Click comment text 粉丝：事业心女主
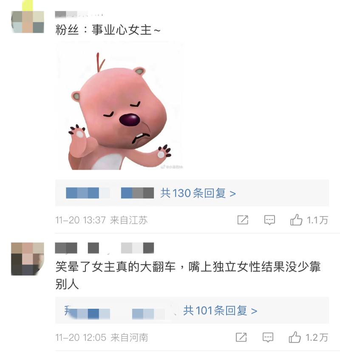 point(108,30)
